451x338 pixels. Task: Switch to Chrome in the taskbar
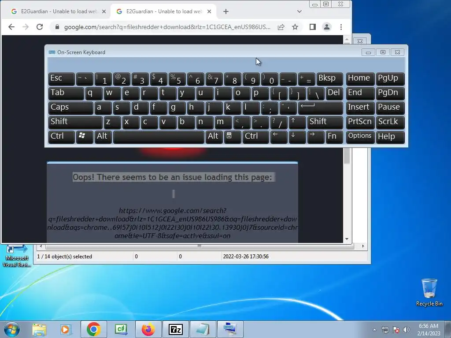point(93,329)
